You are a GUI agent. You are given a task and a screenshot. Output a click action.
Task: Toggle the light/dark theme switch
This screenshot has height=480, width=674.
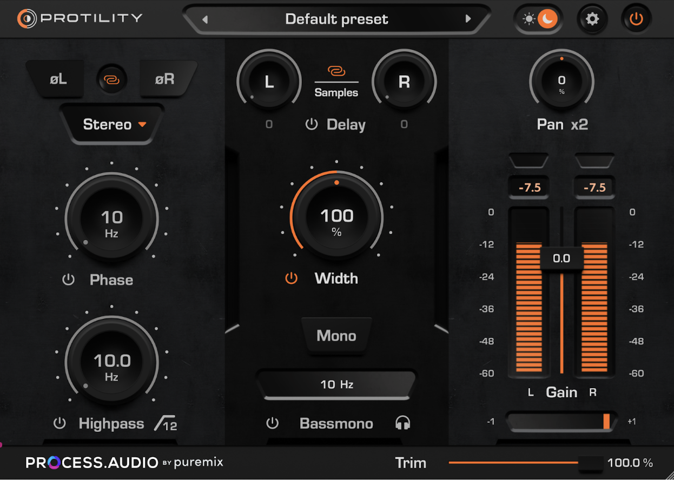pos(538,19)
